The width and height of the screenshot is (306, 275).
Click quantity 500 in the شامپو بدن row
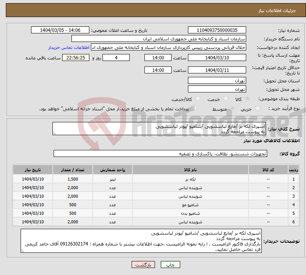pos(73,213)
